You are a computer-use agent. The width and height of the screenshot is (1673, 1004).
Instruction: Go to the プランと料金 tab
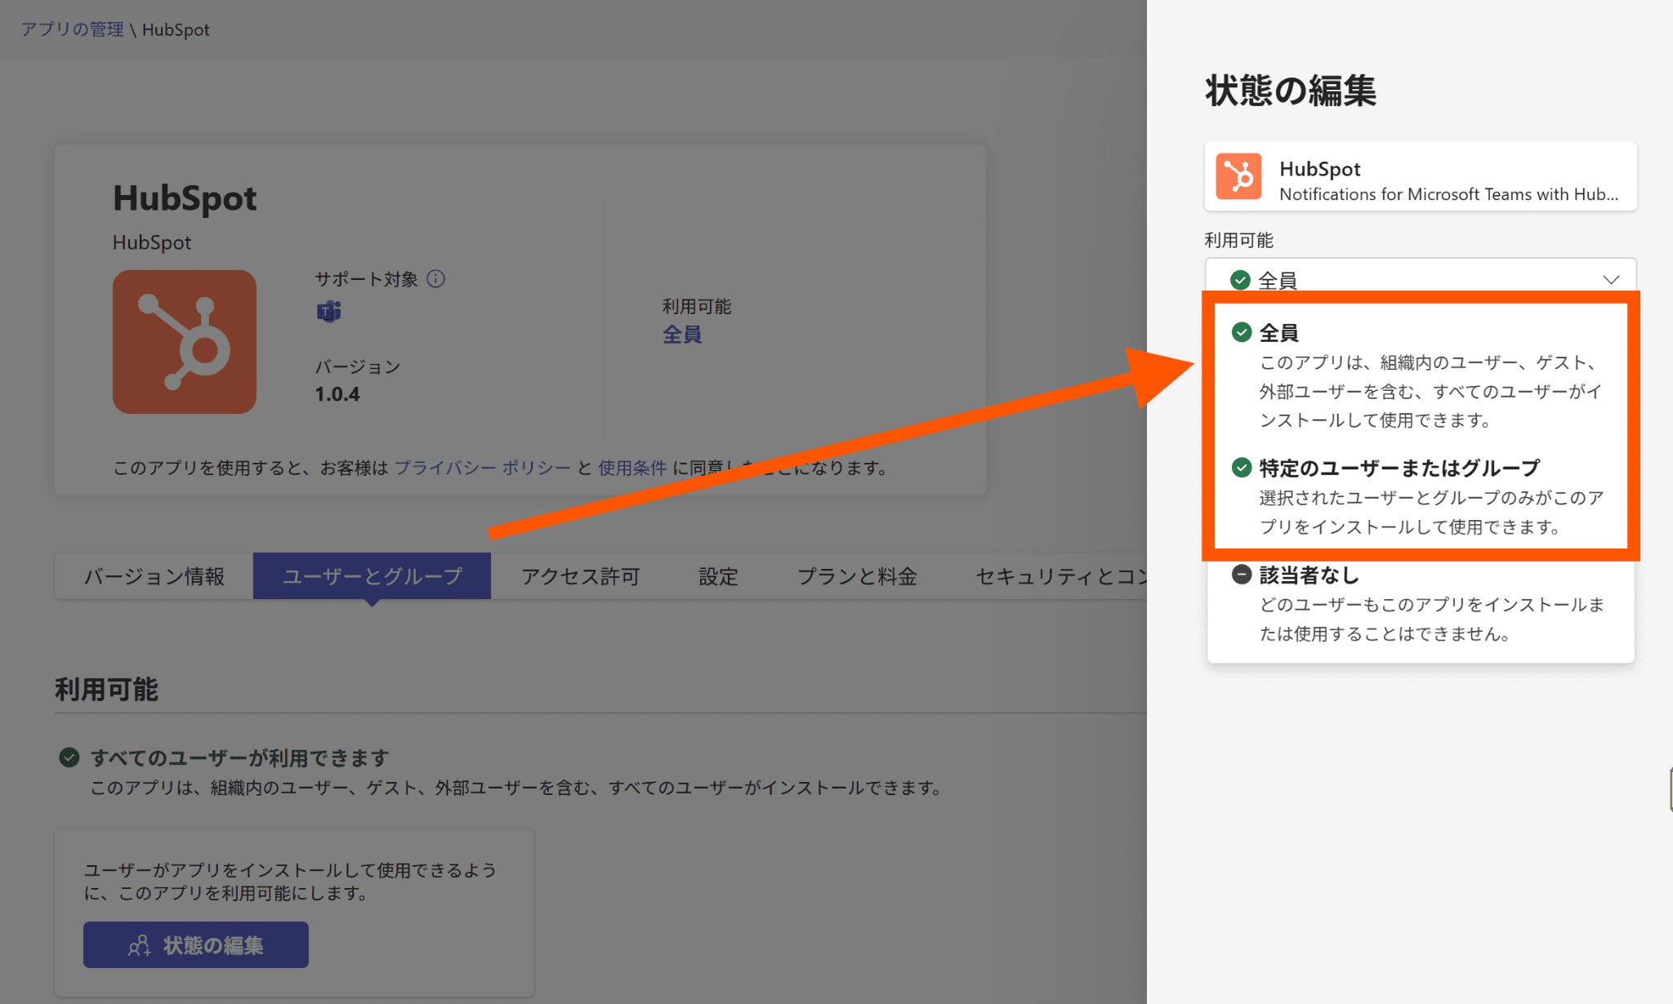[x=856, y=576]
